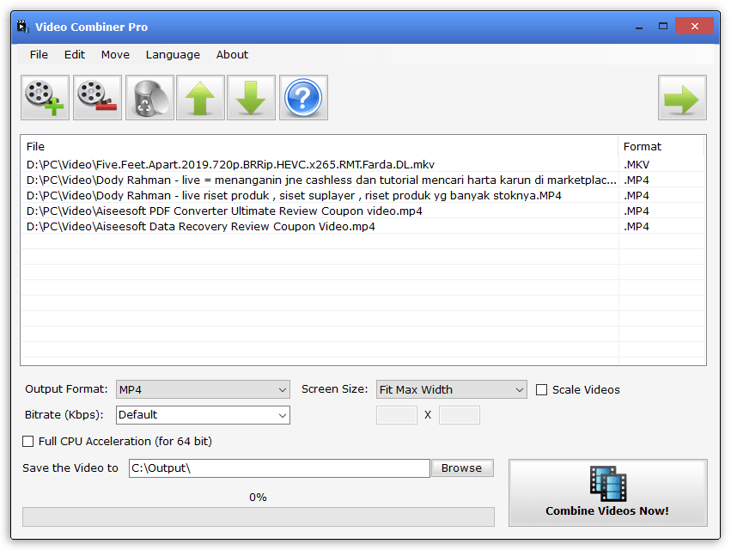The width and height of the screenshot is (731, 550).
Task: Open the File menu
Action: pos(39,55)
